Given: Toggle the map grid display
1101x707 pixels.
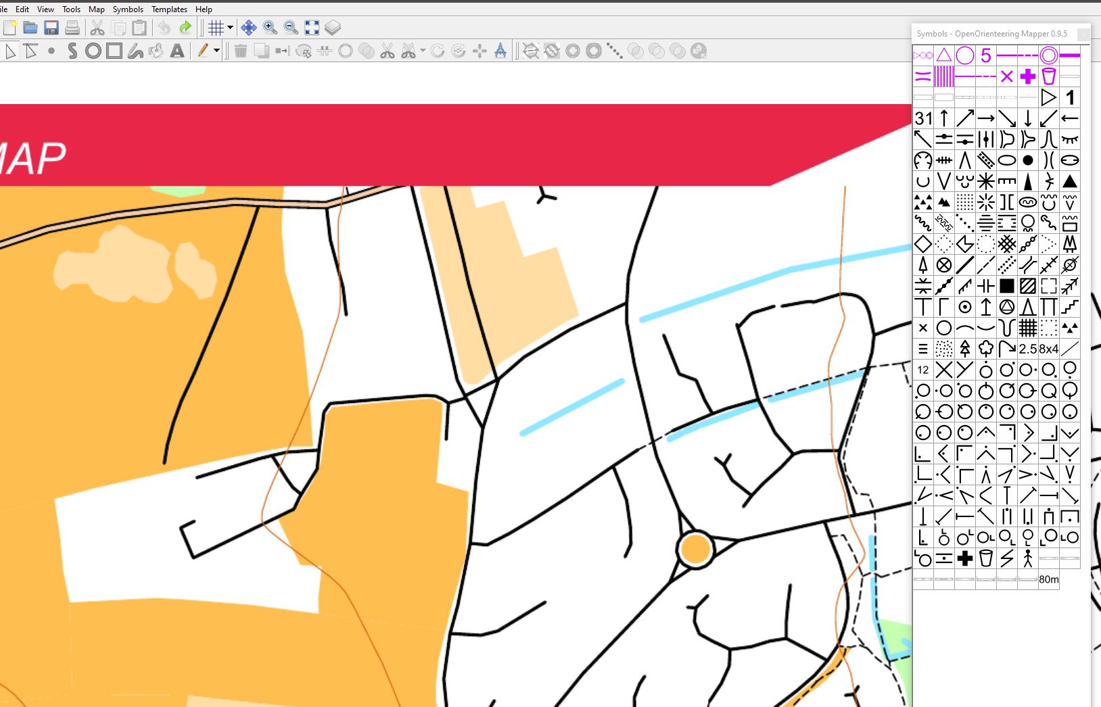Looking at the screenshot, I should 216,27.
